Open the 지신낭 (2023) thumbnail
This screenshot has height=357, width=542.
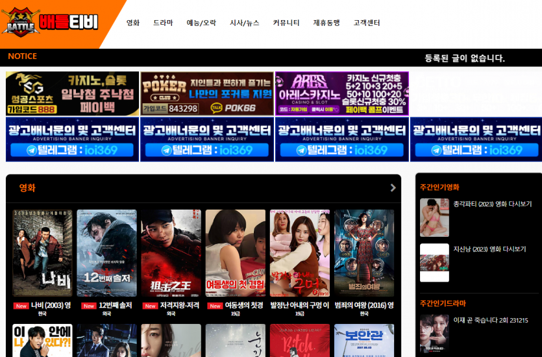tap(434, 263)
